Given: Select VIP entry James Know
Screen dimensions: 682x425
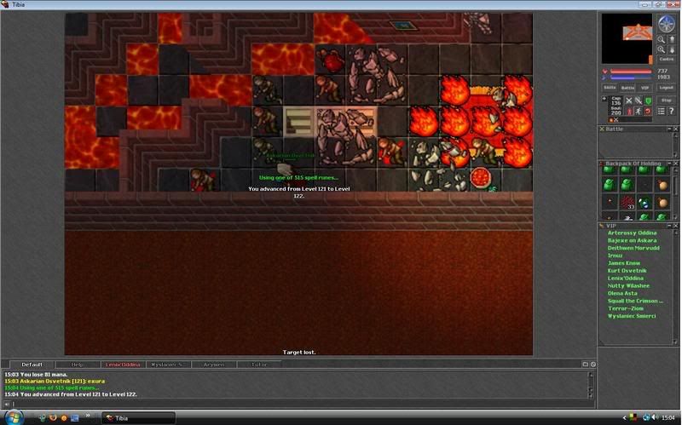Looking at the screenshot, I should [624, 263].
